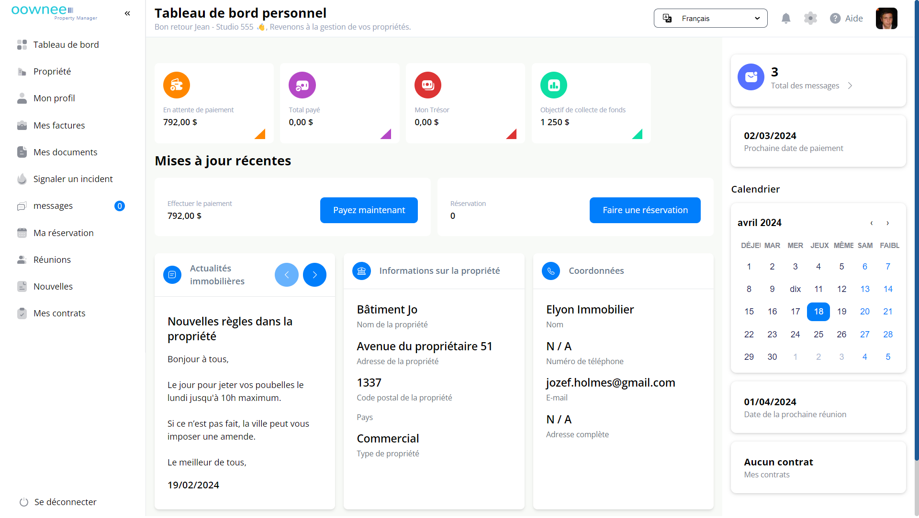Click the Propriété sidebar icon
Screen dimensions: 919x518
click(x=22, y=71)
